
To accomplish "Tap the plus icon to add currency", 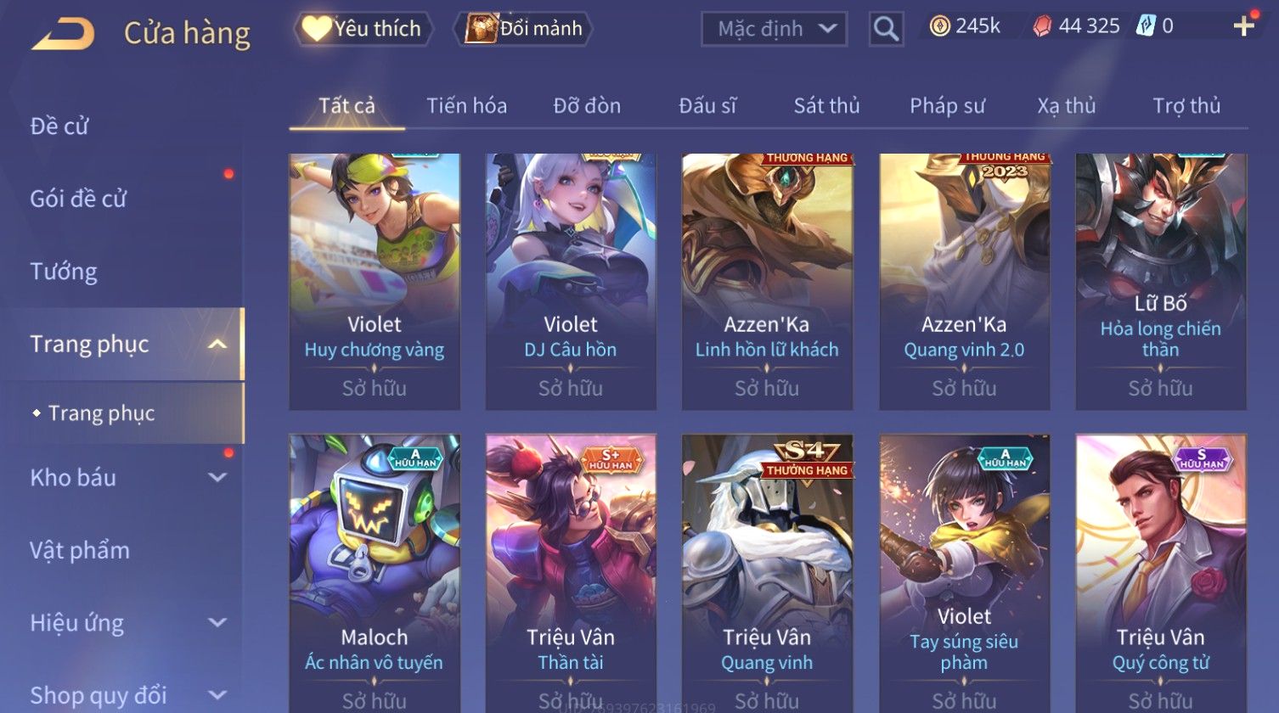I will tap(1243, 27).
